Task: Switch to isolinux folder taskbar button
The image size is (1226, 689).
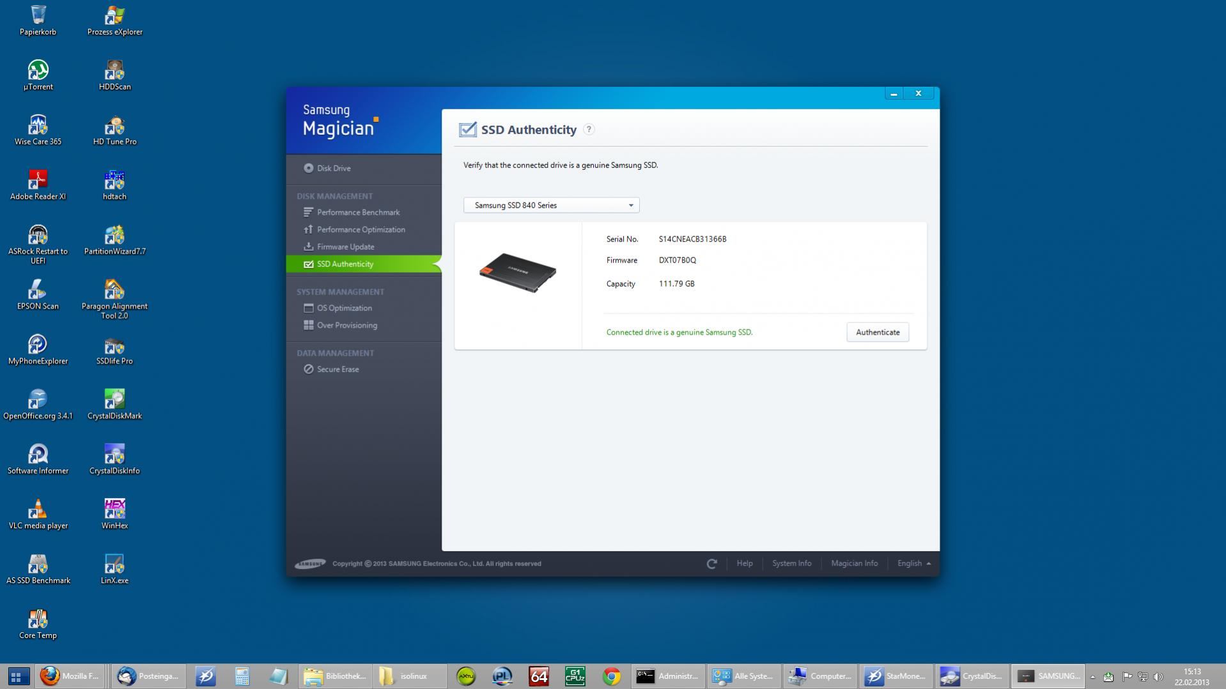Action: point(409,676)
